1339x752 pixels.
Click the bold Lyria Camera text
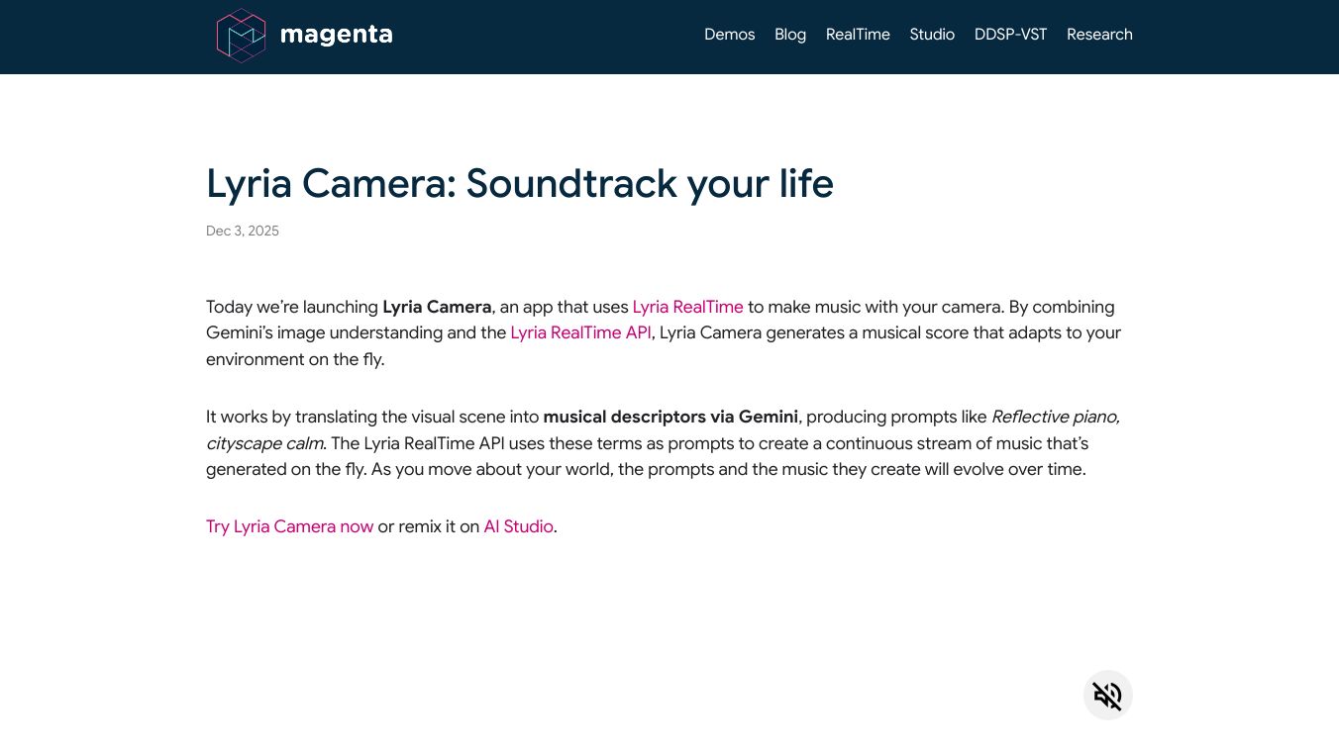pos(437,307)
